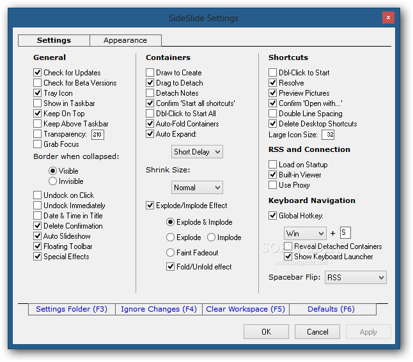The width and height of the screenshot is (413, 362).
Task: Check Reveal Detached Containers
Action: coord(288,246)
